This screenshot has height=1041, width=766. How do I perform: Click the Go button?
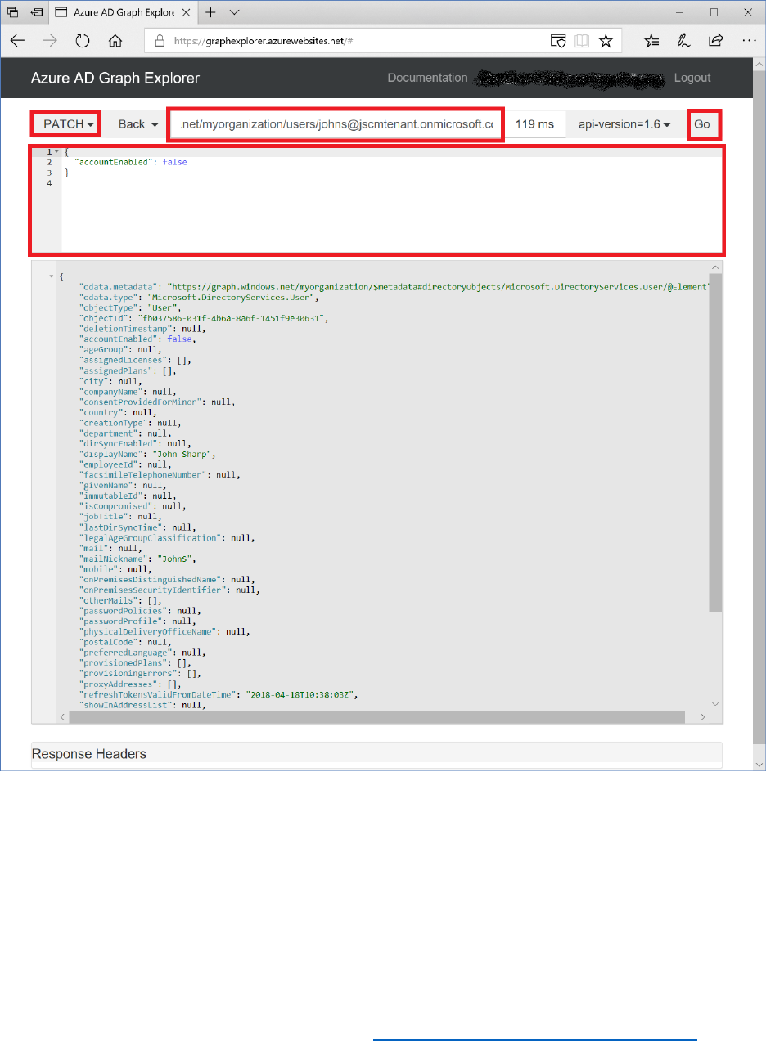(x=702, y=124)
